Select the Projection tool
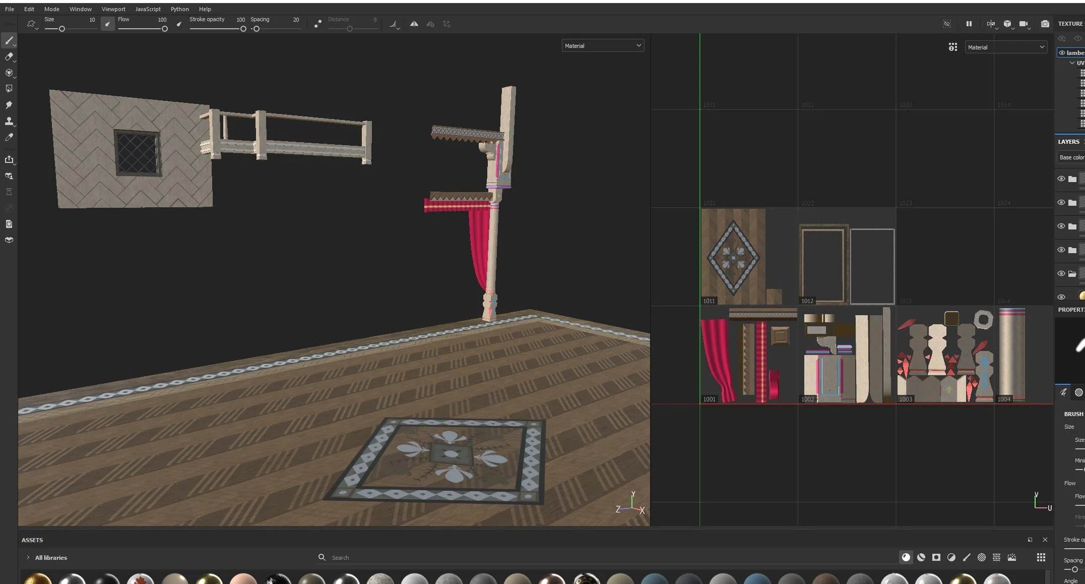Image resolution: width=1085 pixels, height=584 pixels. pyautogui.click(x=9, y=73)
